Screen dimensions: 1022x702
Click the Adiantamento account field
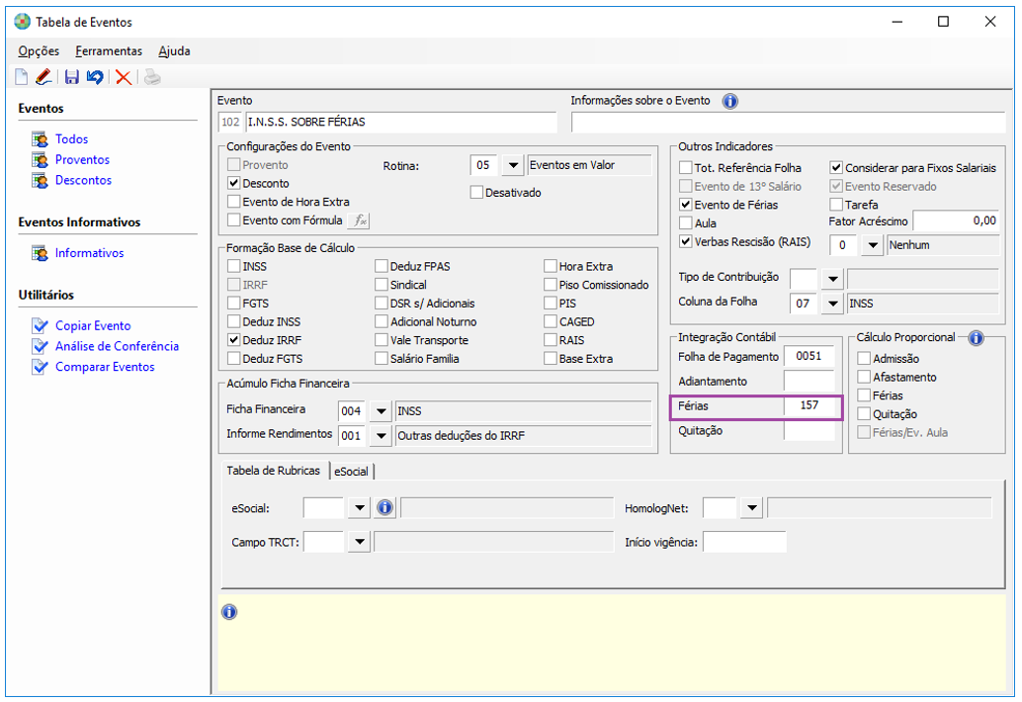tap(809, 381)
